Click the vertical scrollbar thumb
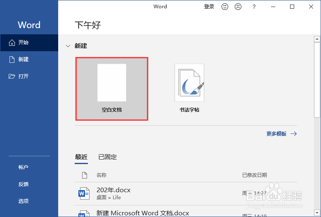 317,80
